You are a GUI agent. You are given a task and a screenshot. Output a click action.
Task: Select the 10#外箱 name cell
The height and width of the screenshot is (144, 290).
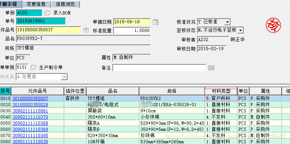pos(113,141)
